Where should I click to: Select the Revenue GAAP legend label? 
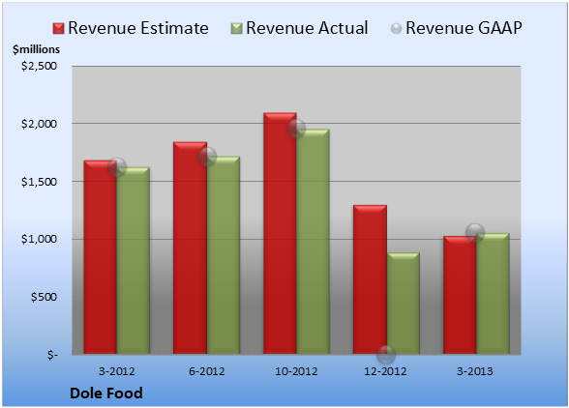(x=464, y=28)
